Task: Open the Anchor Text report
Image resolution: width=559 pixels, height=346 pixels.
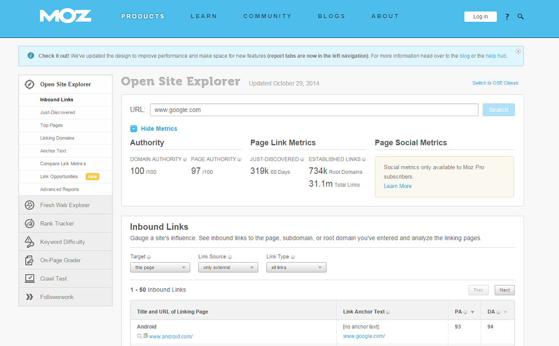Action: tap(53, 151)
